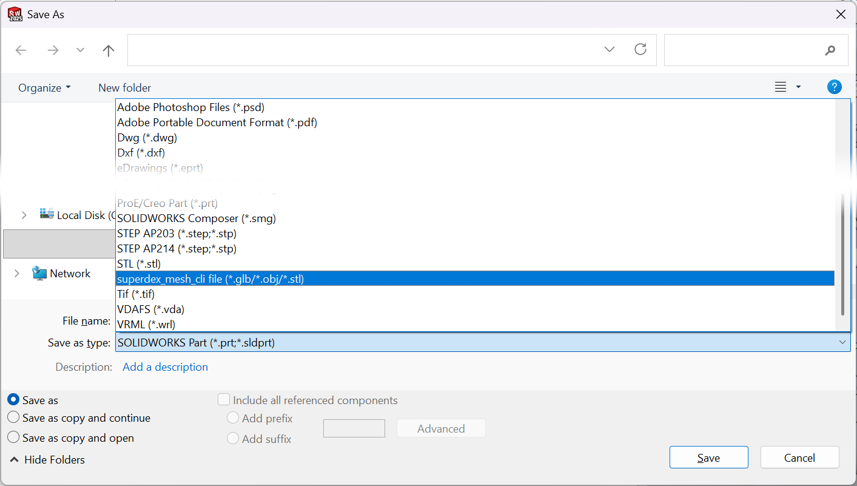Image resolution: width=857 pixels, height=486 pixels.
Task: Collapse the pane with Hide Folders
Action: [x=47, y=460]
